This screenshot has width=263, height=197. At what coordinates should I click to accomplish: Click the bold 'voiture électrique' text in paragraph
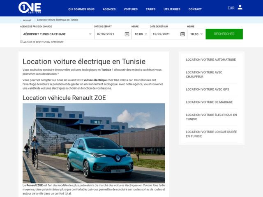coord(95,80)
